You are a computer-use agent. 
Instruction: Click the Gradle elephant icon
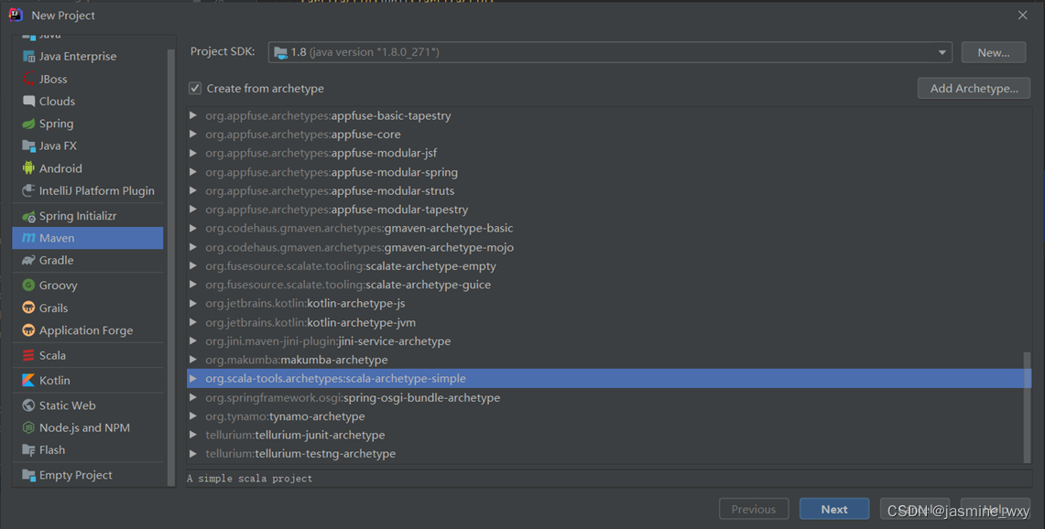[x=28, y=260]
